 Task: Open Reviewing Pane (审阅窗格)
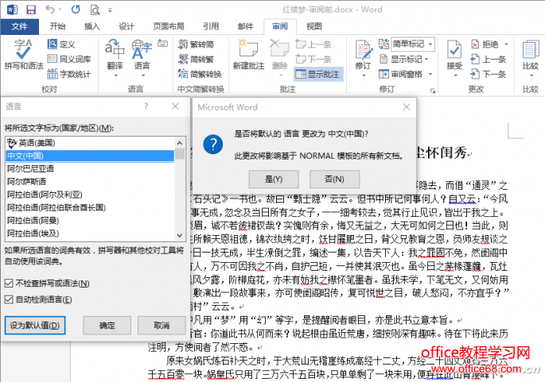[401, 74]
